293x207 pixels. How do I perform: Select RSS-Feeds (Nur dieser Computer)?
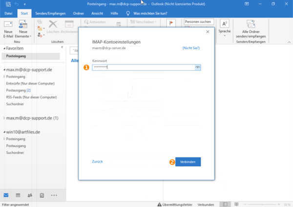(x=31, y=97)
